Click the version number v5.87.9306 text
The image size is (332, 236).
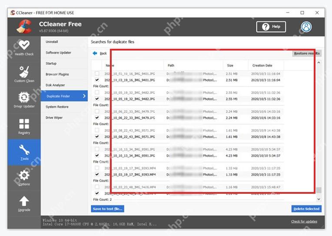pos(53,31)
